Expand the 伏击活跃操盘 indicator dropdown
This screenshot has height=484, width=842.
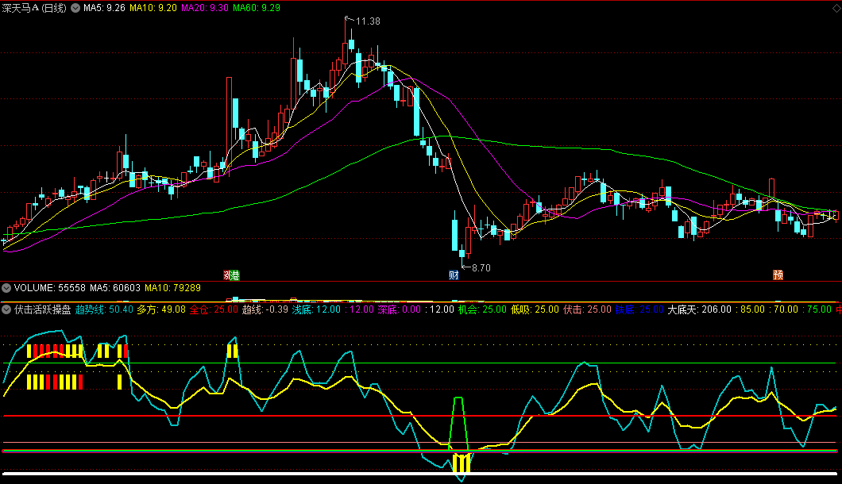click(x=6, y=309)
